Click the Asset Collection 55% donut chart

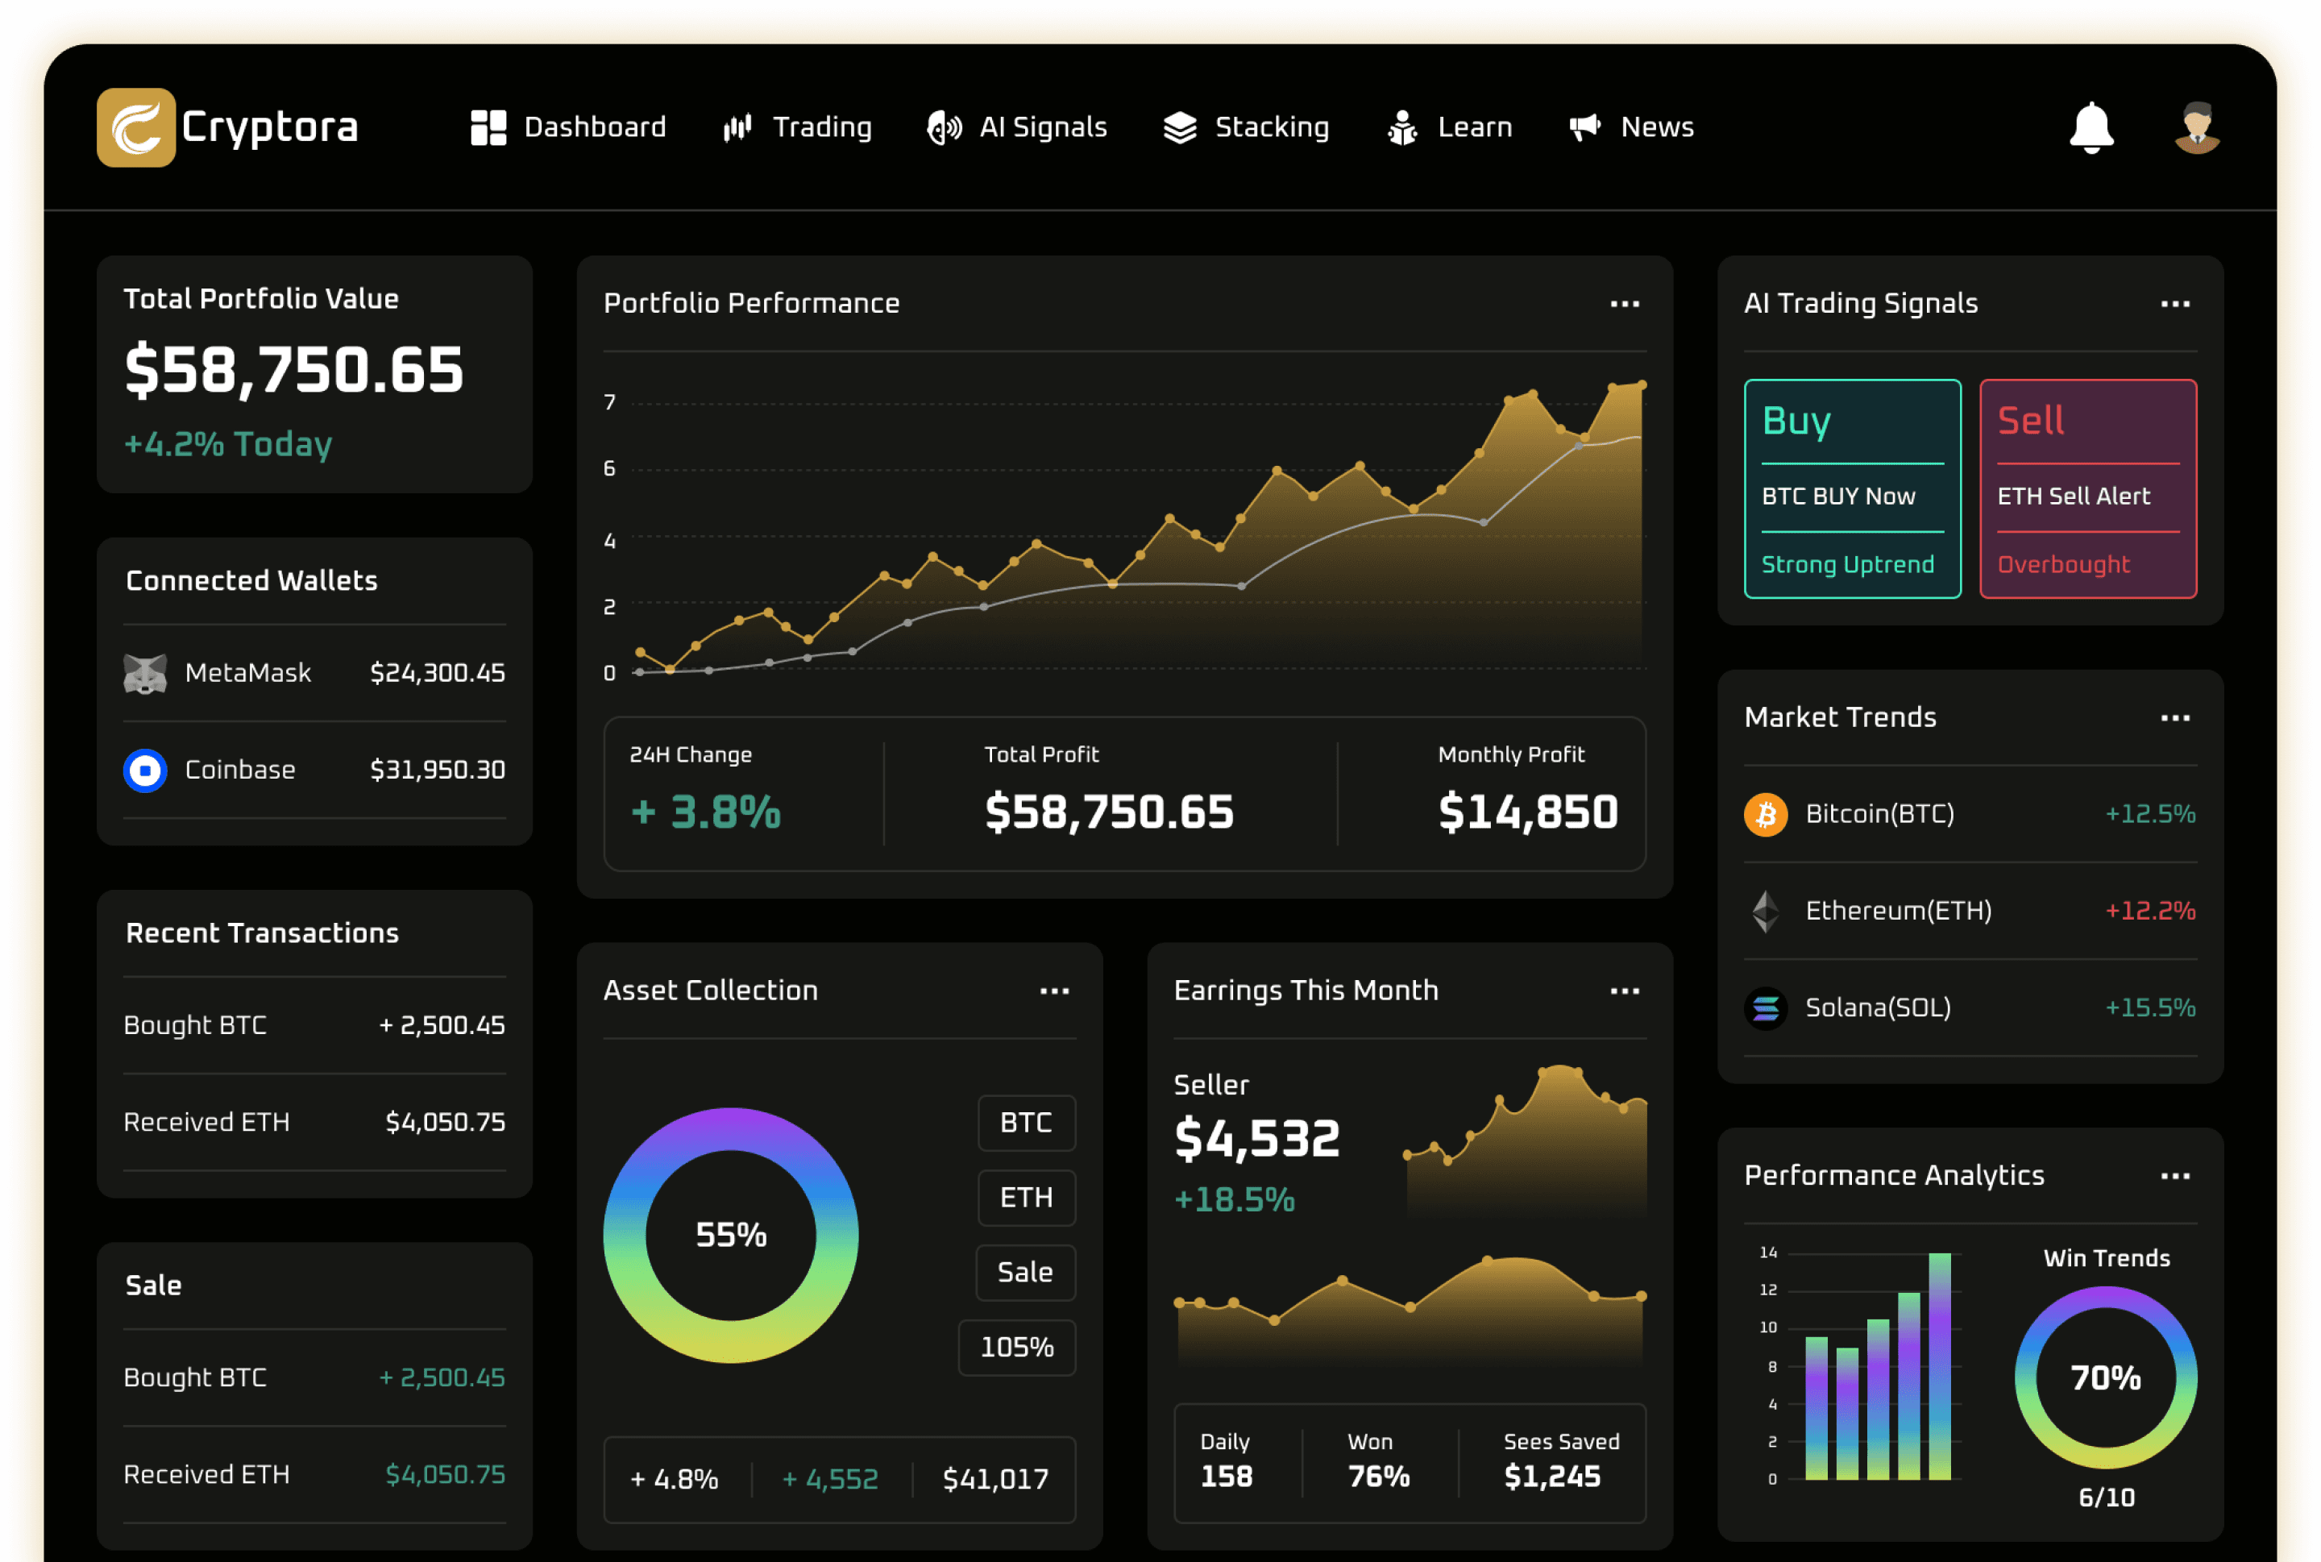(x=730, y=1234)
